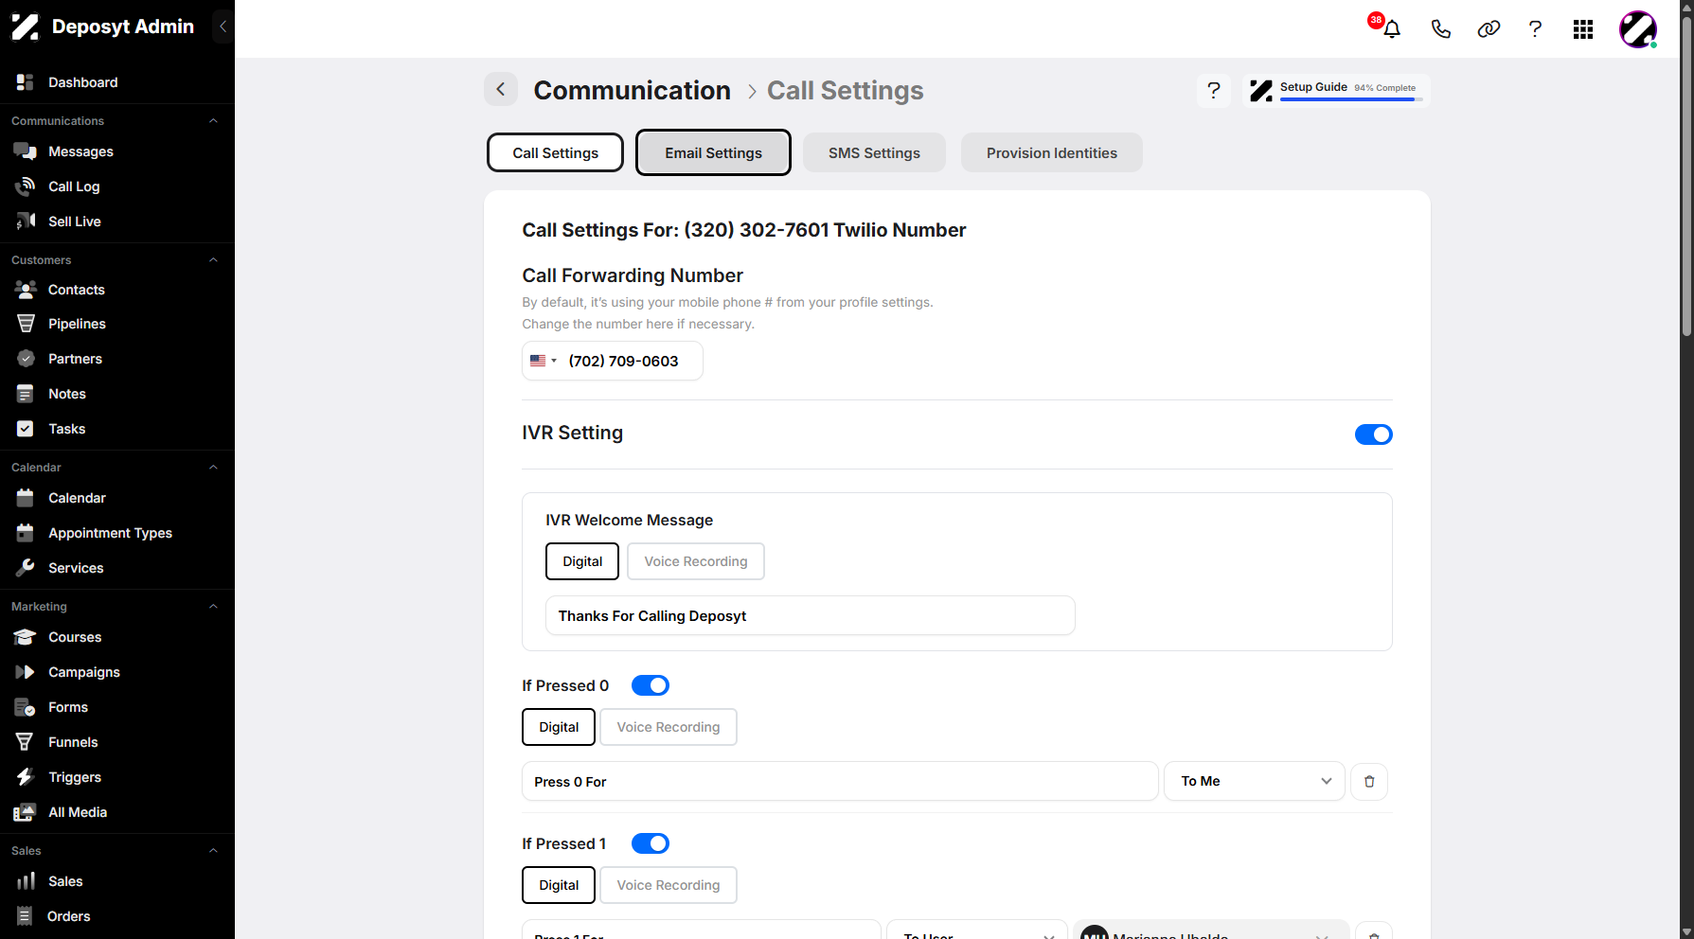Click the Press 0 For text field
This screenshot has width=1694, height=939.
840,781
